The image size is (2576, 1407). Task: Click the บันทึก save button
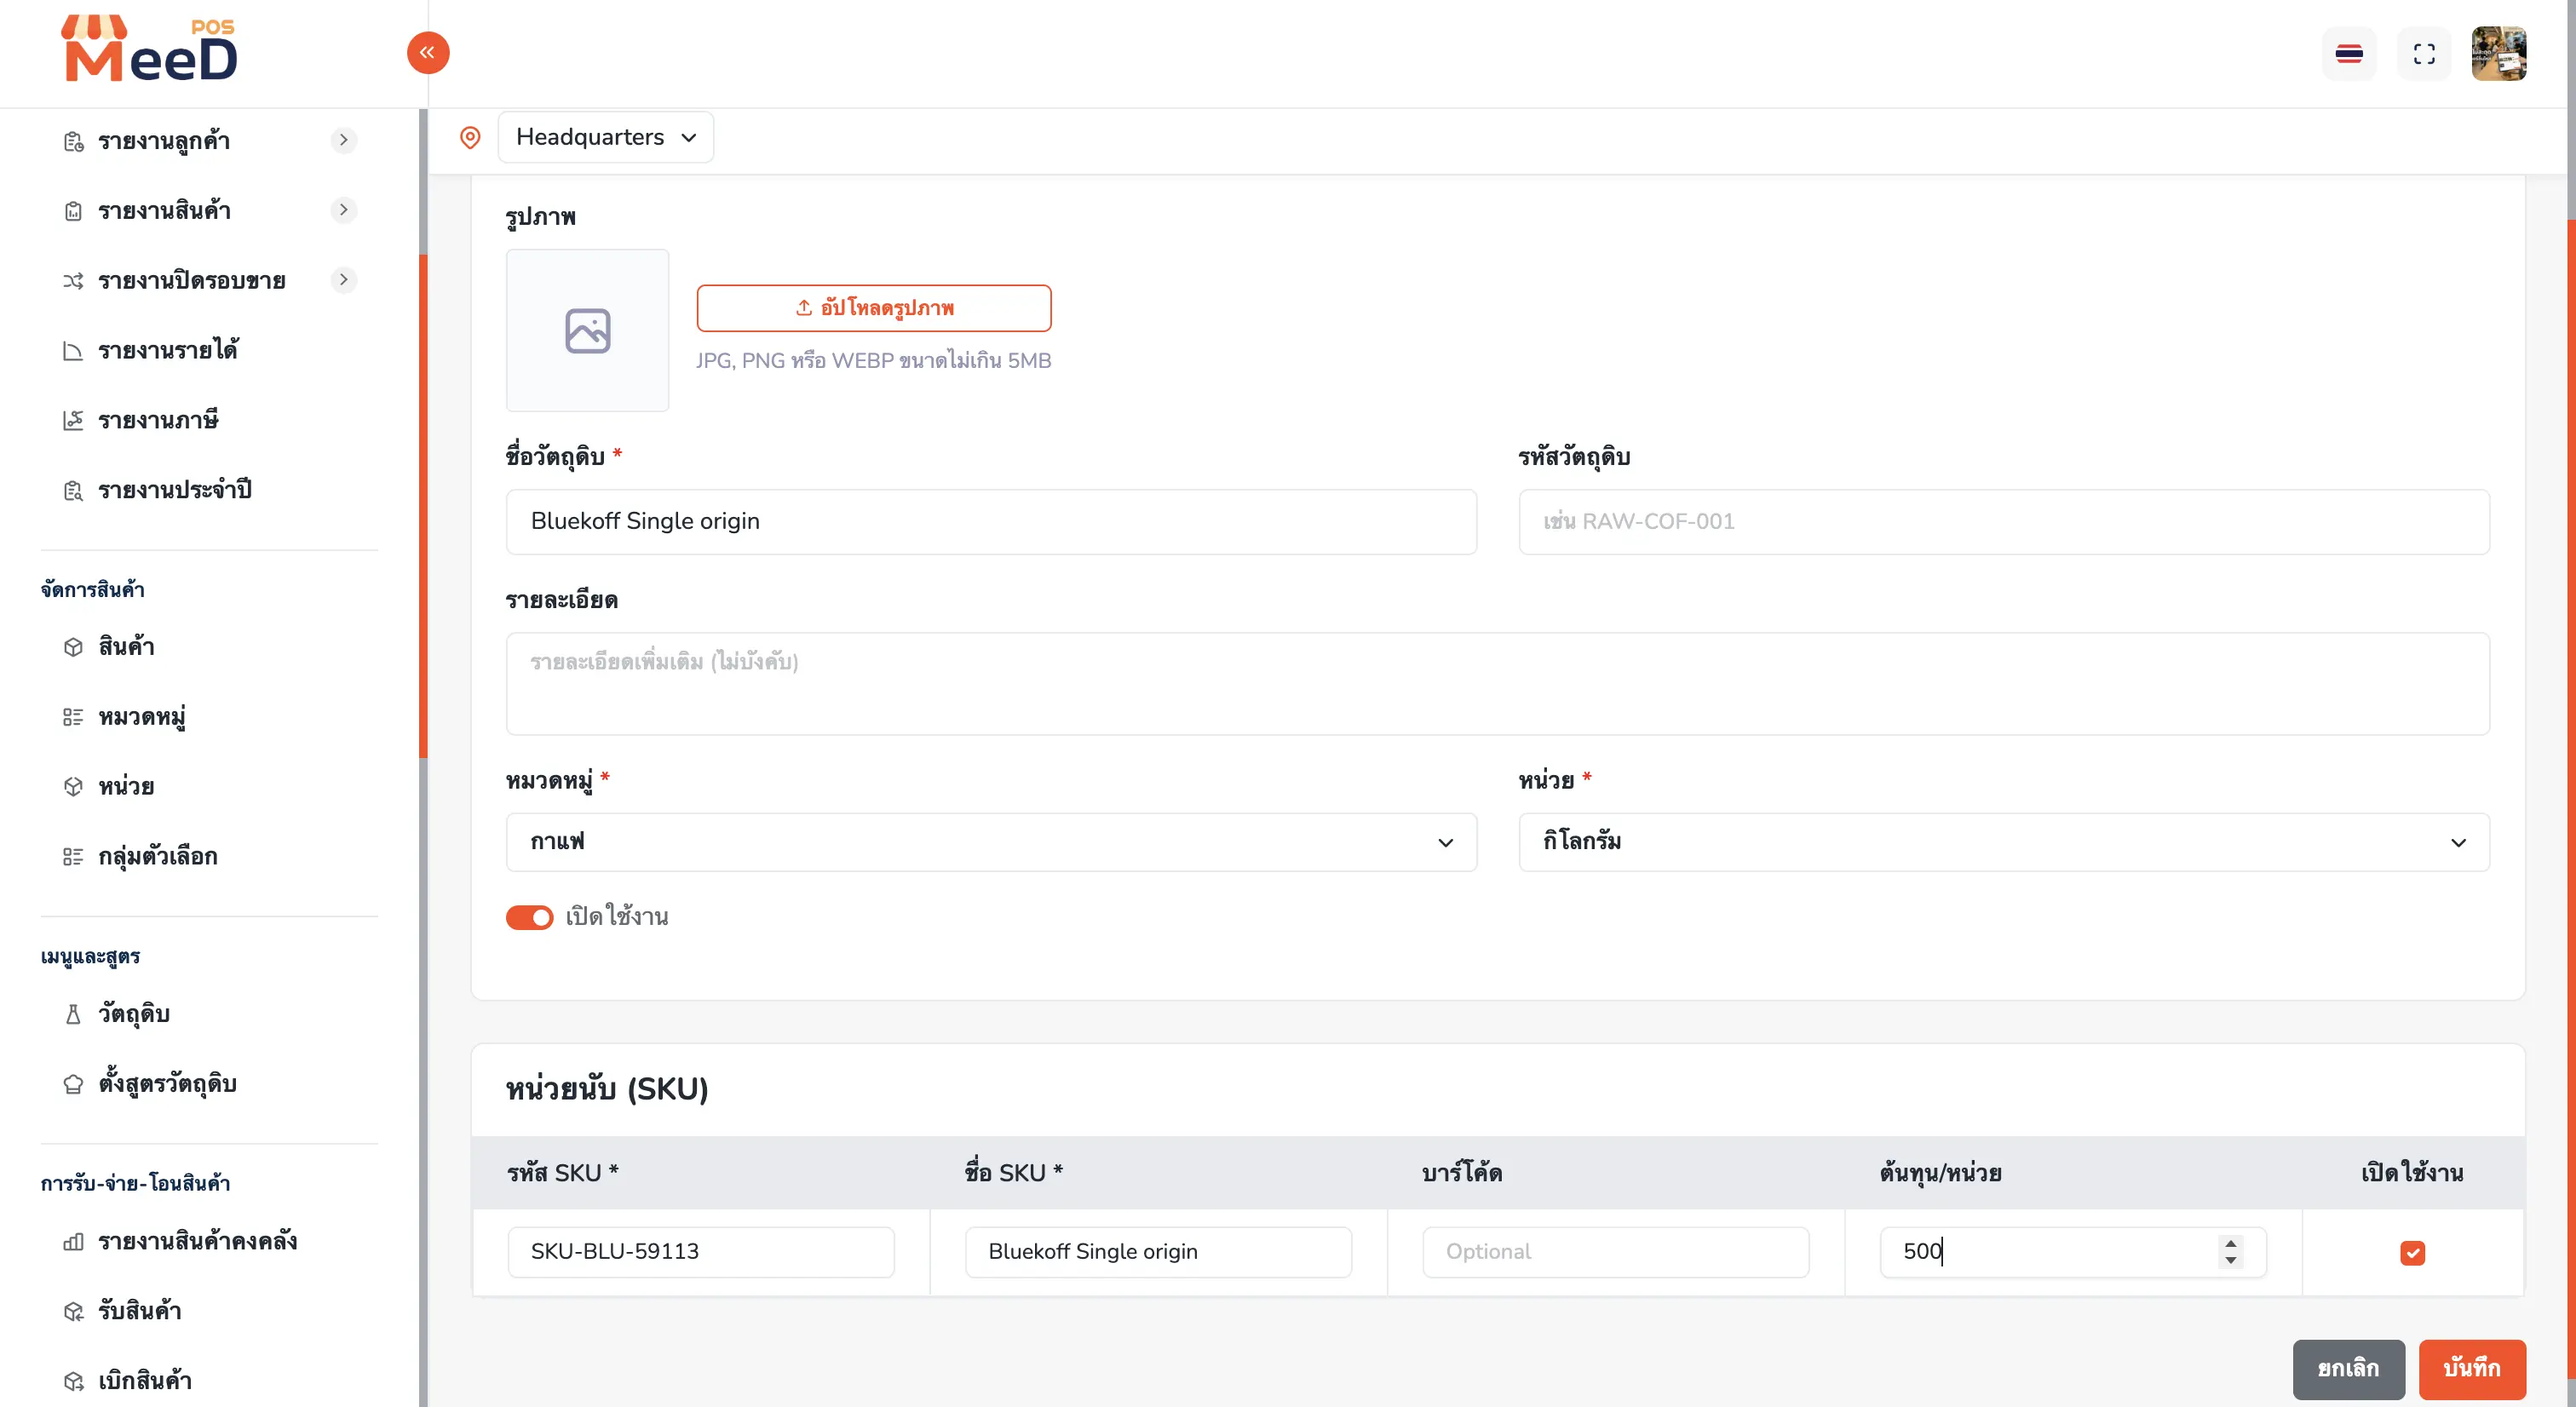pyautogui.click(x=2472, y=1369)
